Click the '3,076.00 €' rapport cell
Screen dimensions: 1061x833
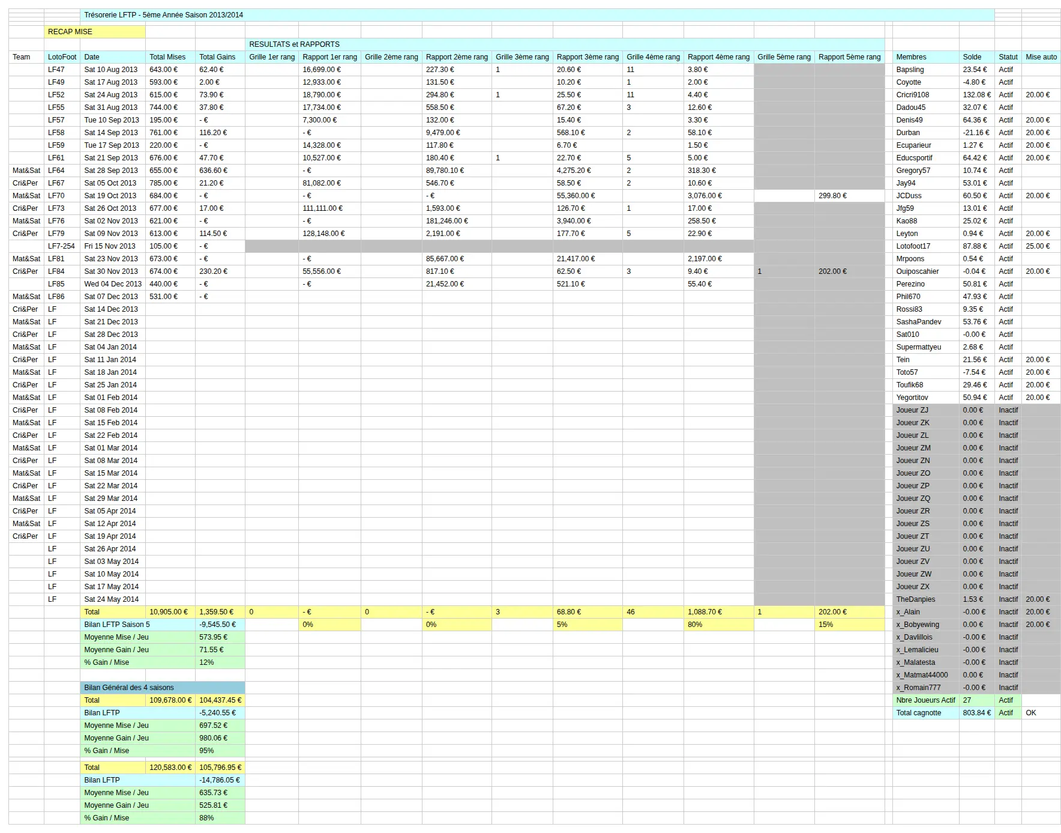[718, 196]
